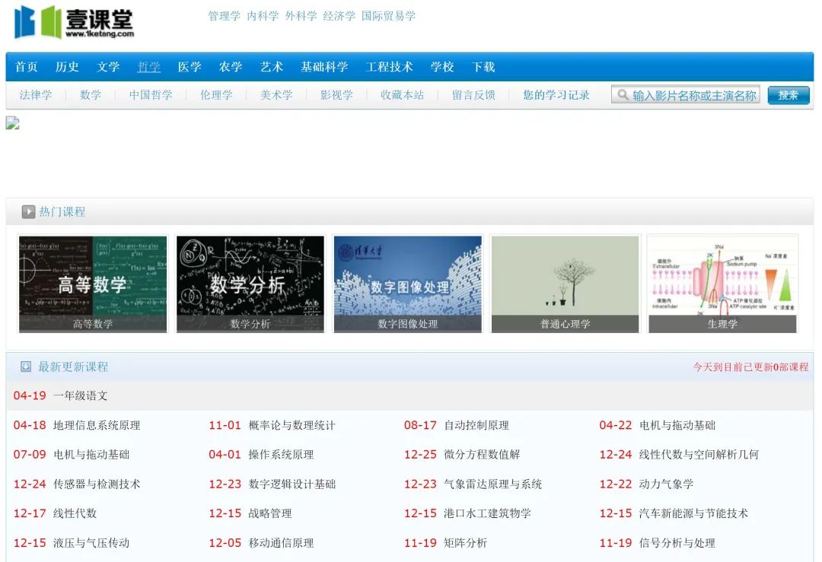Open the 高等数学 course thumbnail
The image size is (822, 562).
(93, 283)
